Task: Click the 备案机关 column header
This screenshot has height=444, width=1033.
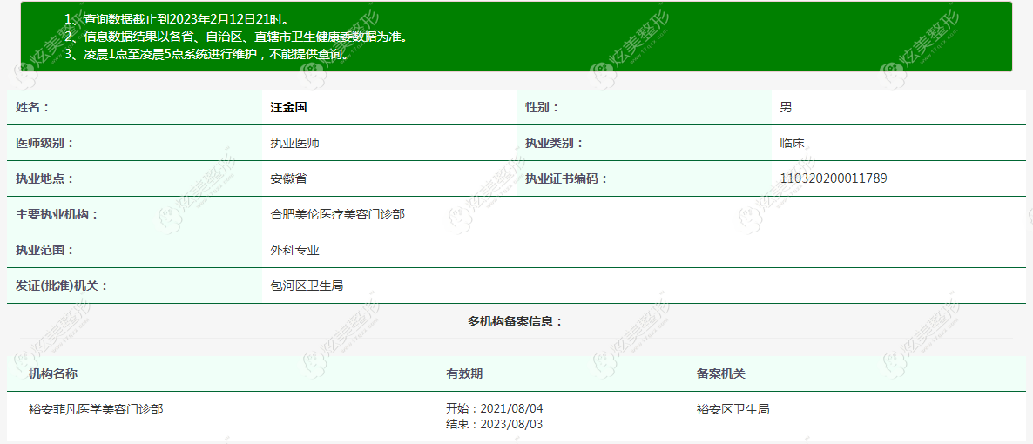Action: click(720, 373)
